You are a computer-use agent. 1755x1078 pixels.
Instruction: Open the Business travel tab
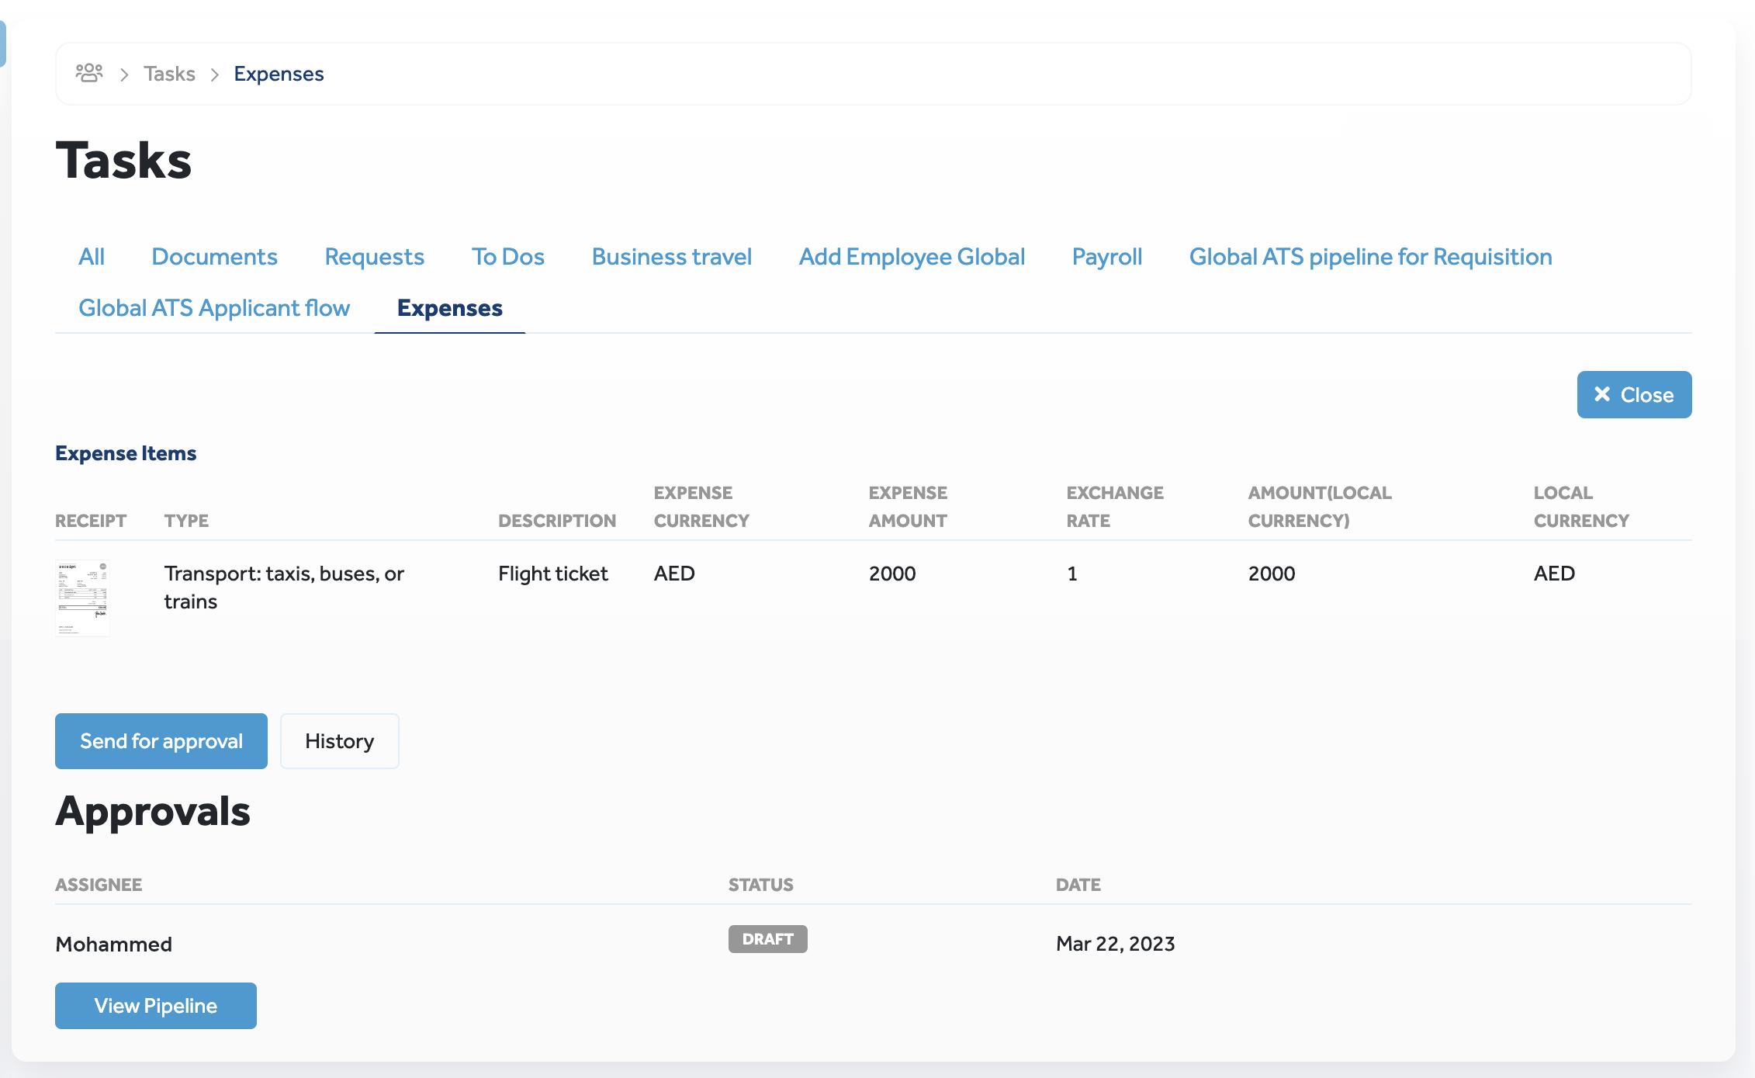pos(671,257)
